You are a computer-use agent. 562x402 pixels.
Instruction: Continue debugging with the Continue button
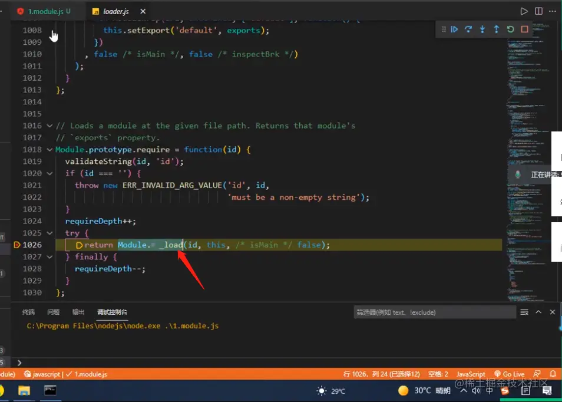pos(454,29)
